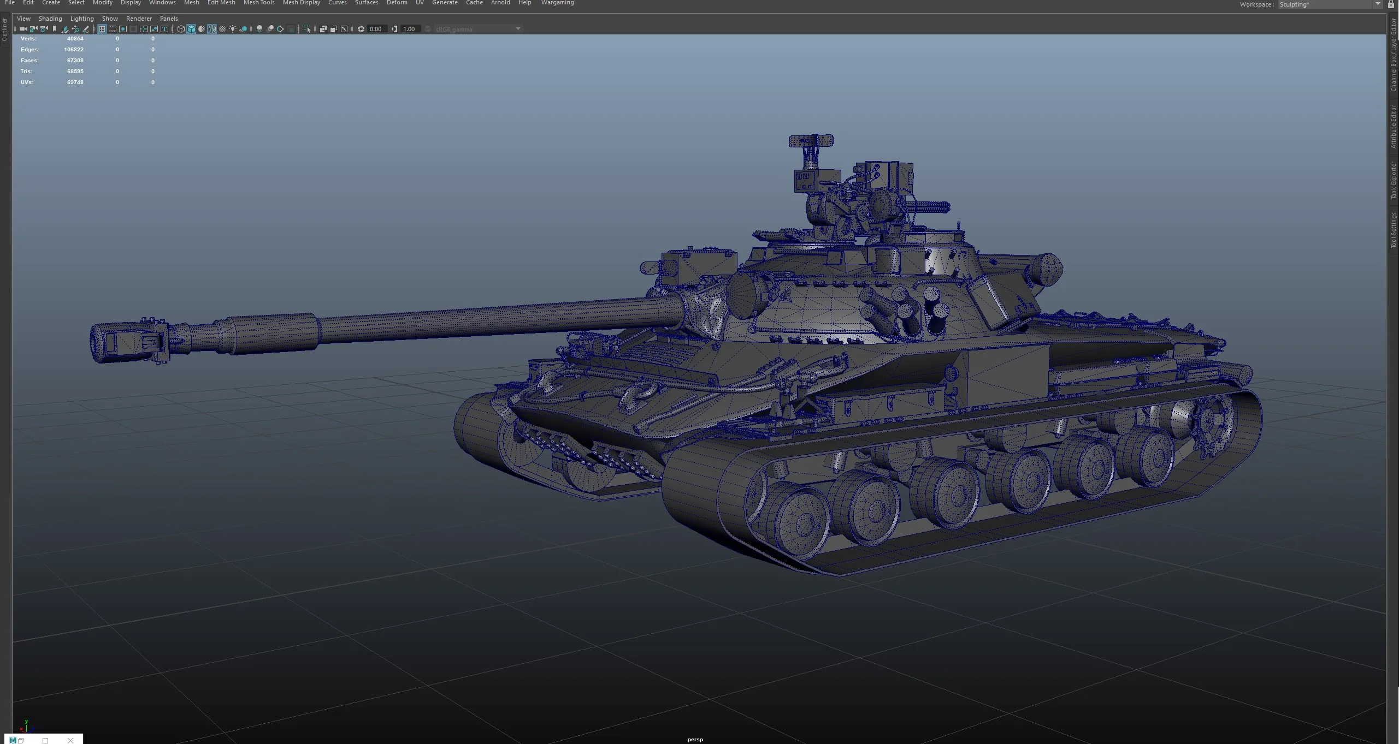1399x744 pixels.
Task: Open the panel Lighting menu
Action: point(82,19)
